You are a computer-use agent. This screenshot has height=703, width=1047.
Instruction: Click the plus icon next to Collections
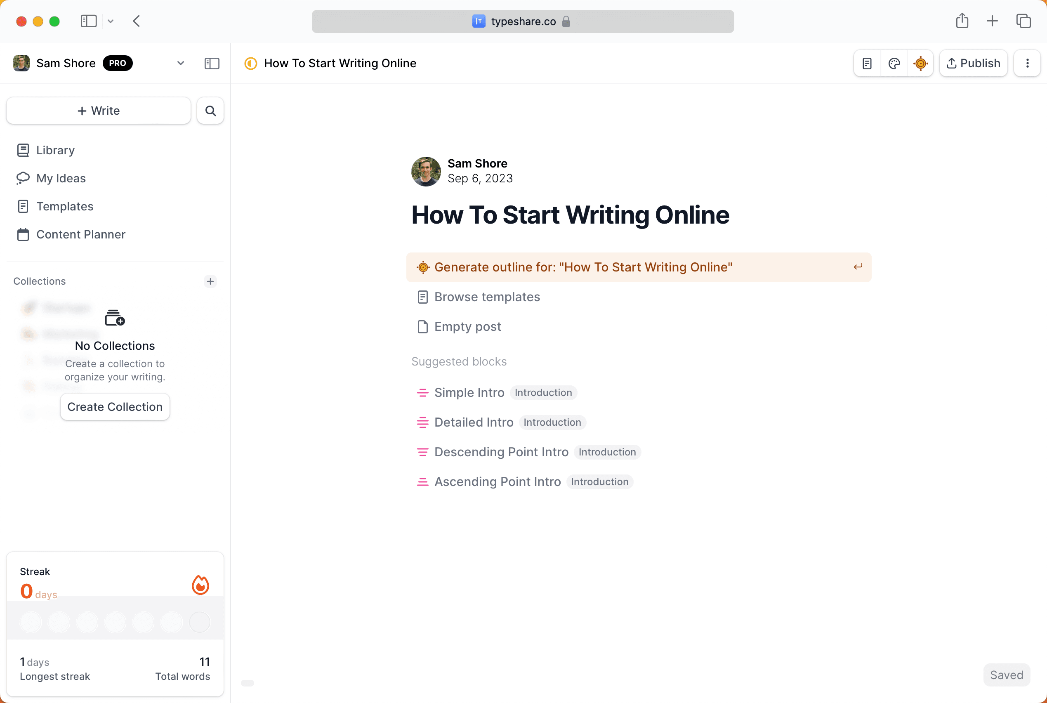point(210,281)
